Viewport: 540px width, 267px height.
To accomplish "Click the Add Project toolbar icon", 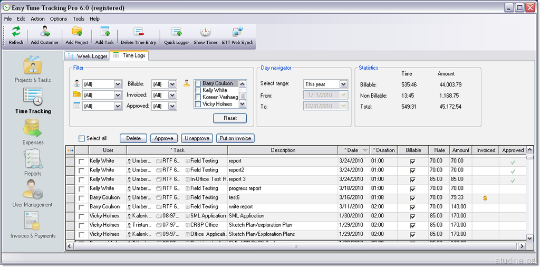I will point(77,32).
